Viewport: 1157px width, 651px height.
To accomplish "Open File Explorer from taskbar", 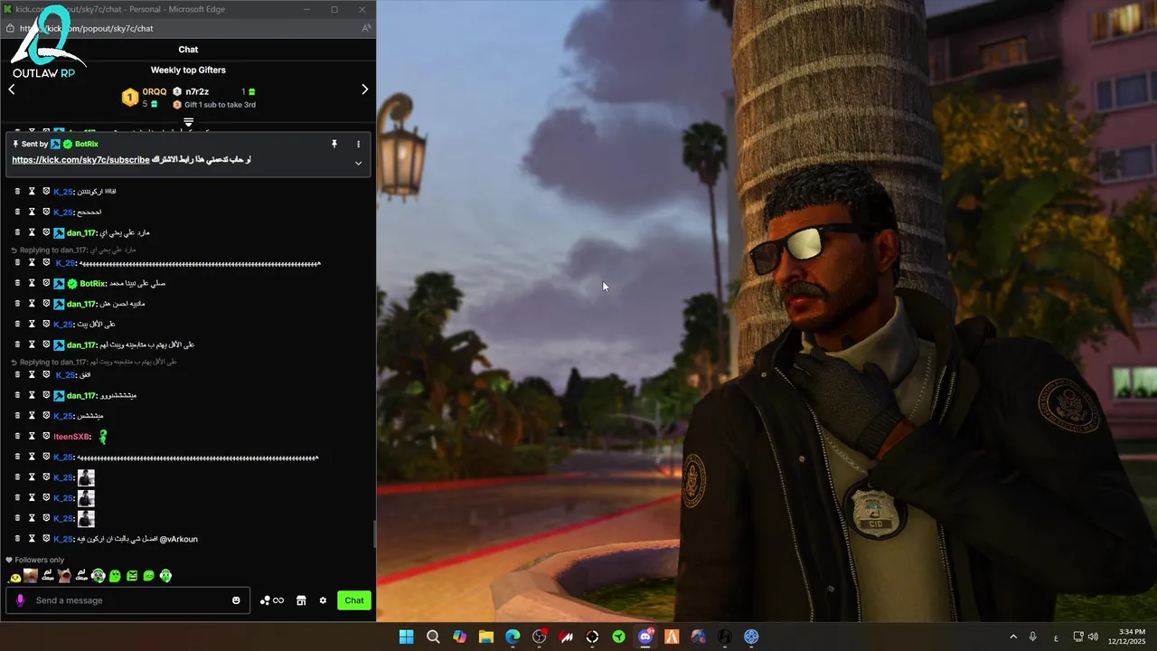I will pyautogui.click(x=486, y=637).
